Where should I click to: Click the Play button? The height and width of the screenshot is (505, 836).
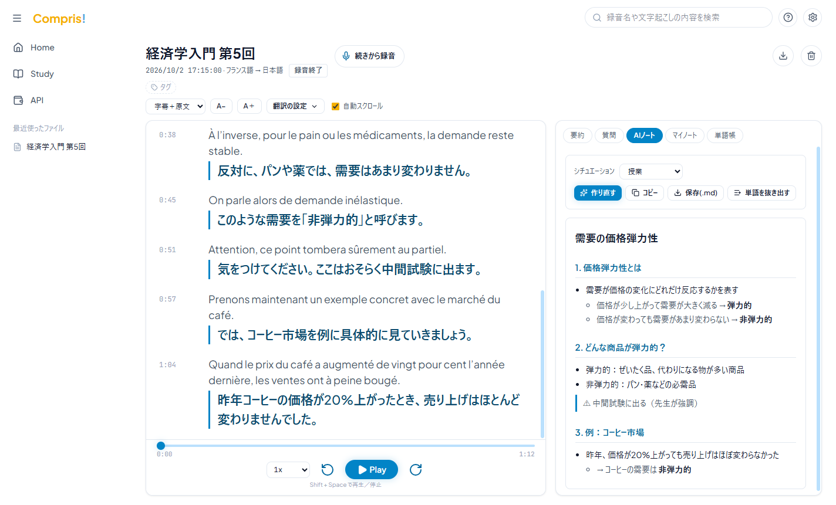pyautogui.click(x=372, y=470)
